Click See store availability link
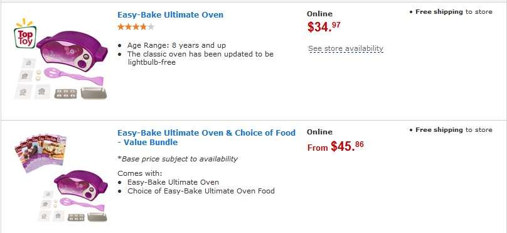507x233 pixels. coord(346,48)
